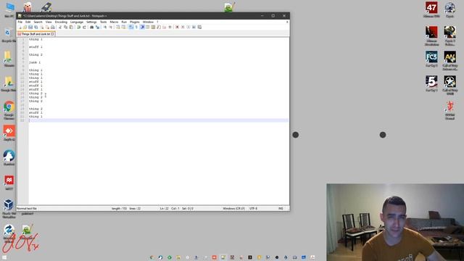This screenshot has height=261, width=464.
Task: Open the ? help menu
Action: coord(157,22)
